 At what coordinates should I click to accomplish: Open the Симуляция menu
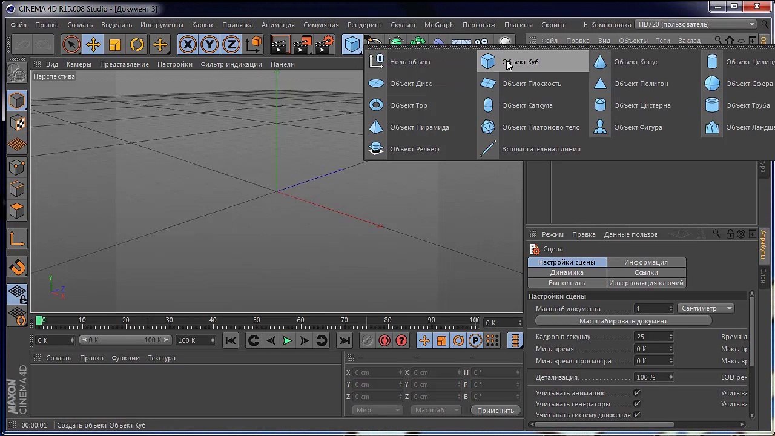tap(321, 25)
